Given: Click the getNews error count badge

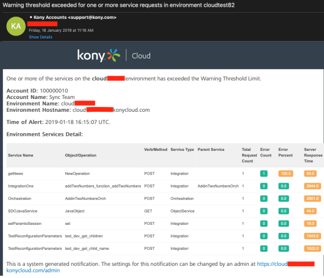Looking at the screenshot, I should click(x=264, y=174).
